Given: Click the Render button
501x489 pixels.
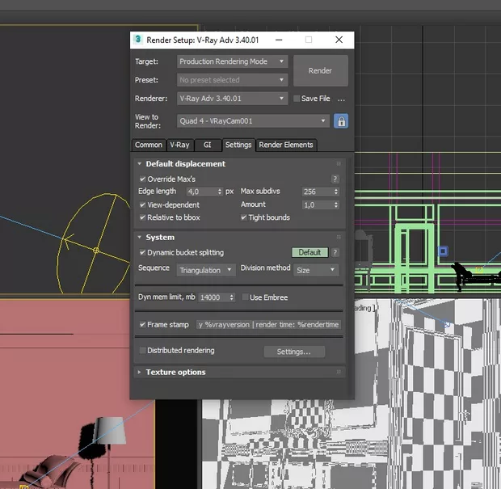Looking at the screenshot, I should pyautogui.click(x=320, y=70).
